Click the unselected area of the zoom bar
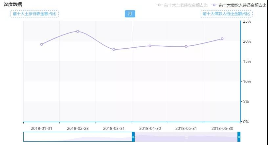Viewport: 268px width, 145px height. pyautogui.click(x=78, y=137)
